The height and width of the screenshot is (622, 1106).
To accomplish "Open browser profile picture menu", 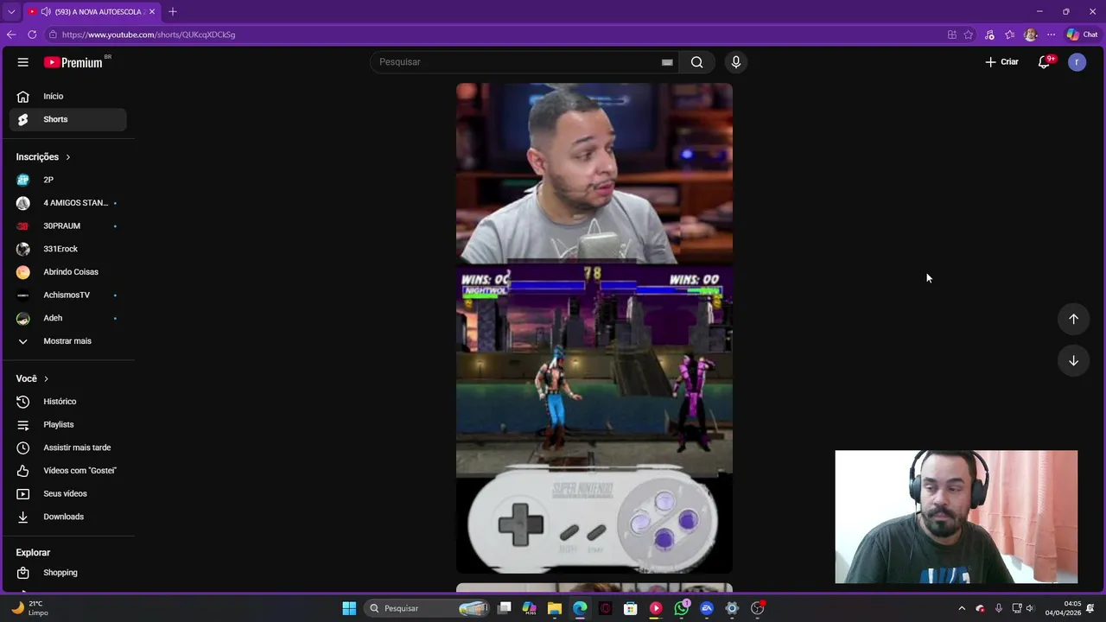I will (1030, 35).
